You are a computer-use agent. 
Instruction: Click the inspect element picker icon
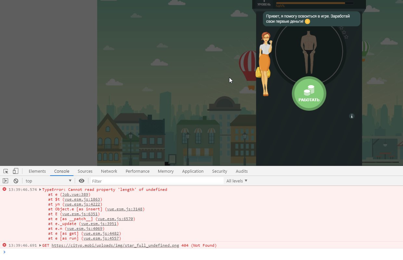pyautogui.click(x=6, y=171)
